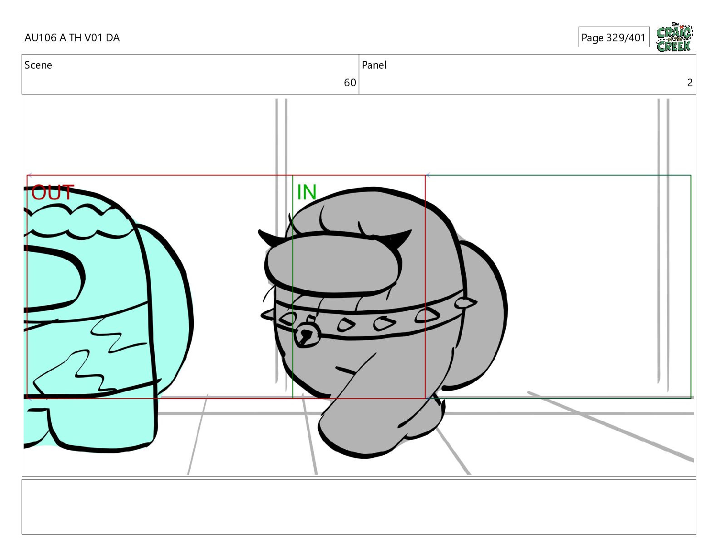Select the scene number '60'
The height and width of the screenshot is (556, 719).
click(x=350, y=83)
